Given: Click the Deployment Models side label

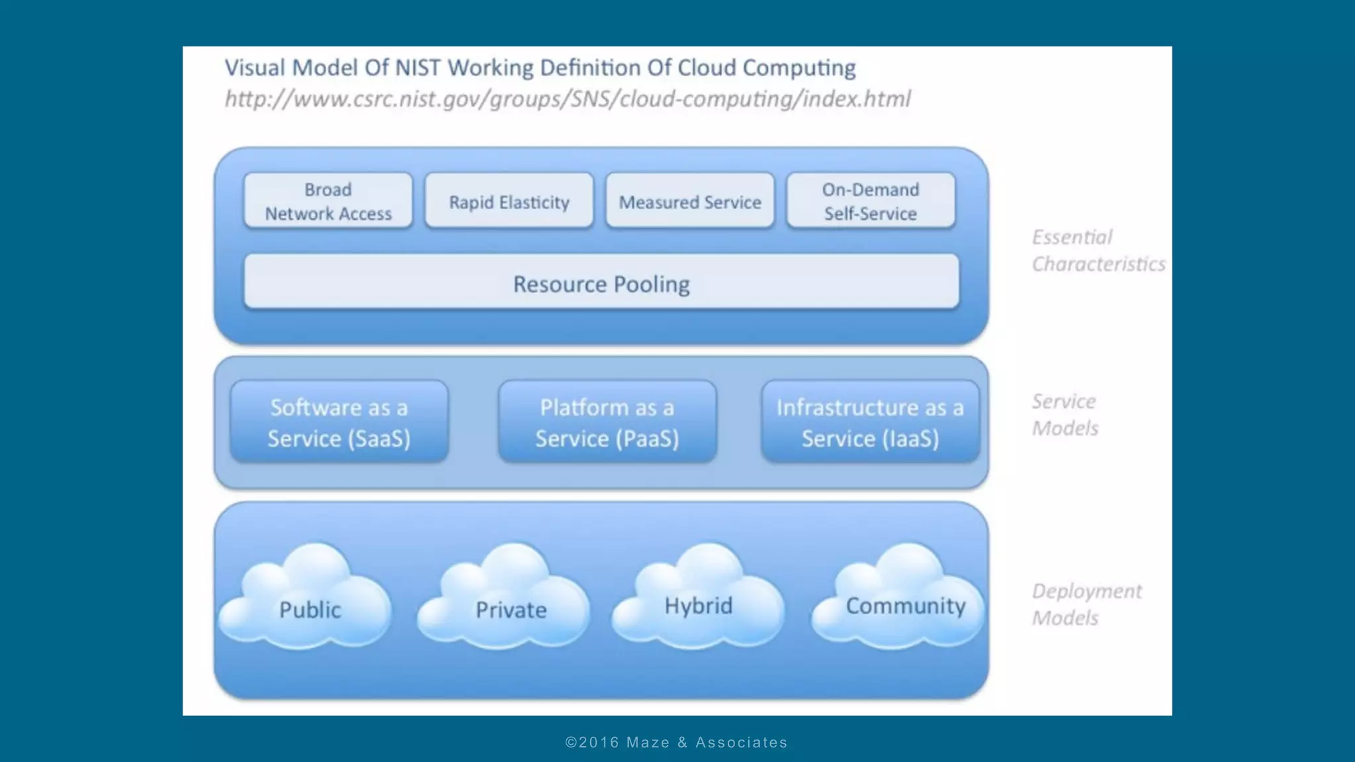Looking at the screenshot, I should click(1086, 604).
